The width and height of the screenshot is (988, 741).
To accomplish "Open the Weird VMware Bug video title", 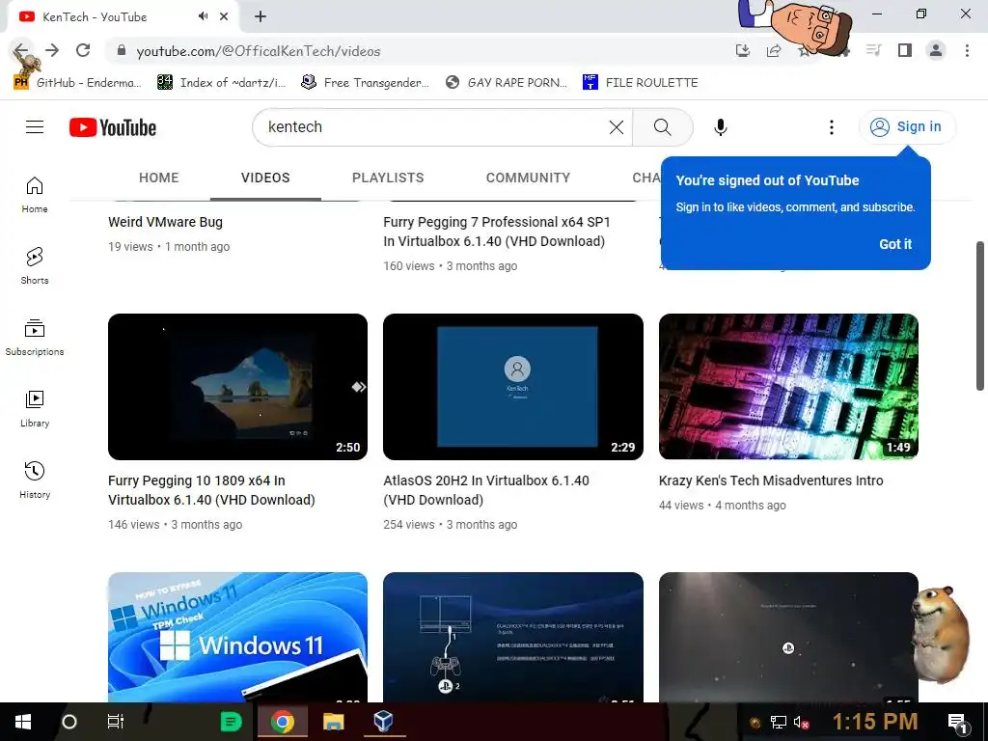I will point(165,222).
